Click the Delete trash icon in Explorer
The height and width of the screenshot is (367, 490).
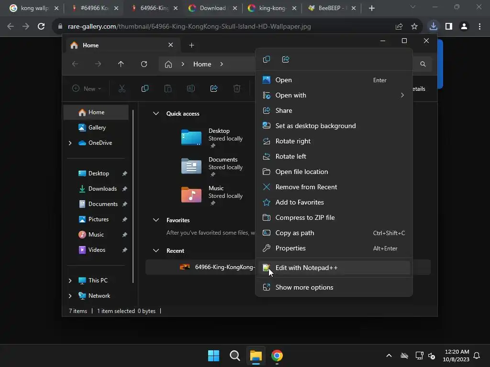click(x=237, y=88)
